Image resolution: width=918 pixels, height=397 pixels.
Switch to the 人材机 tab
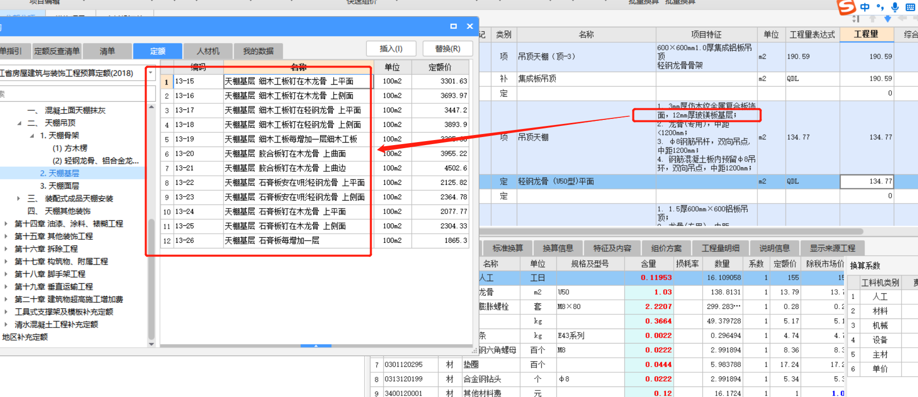coord(208,51)
